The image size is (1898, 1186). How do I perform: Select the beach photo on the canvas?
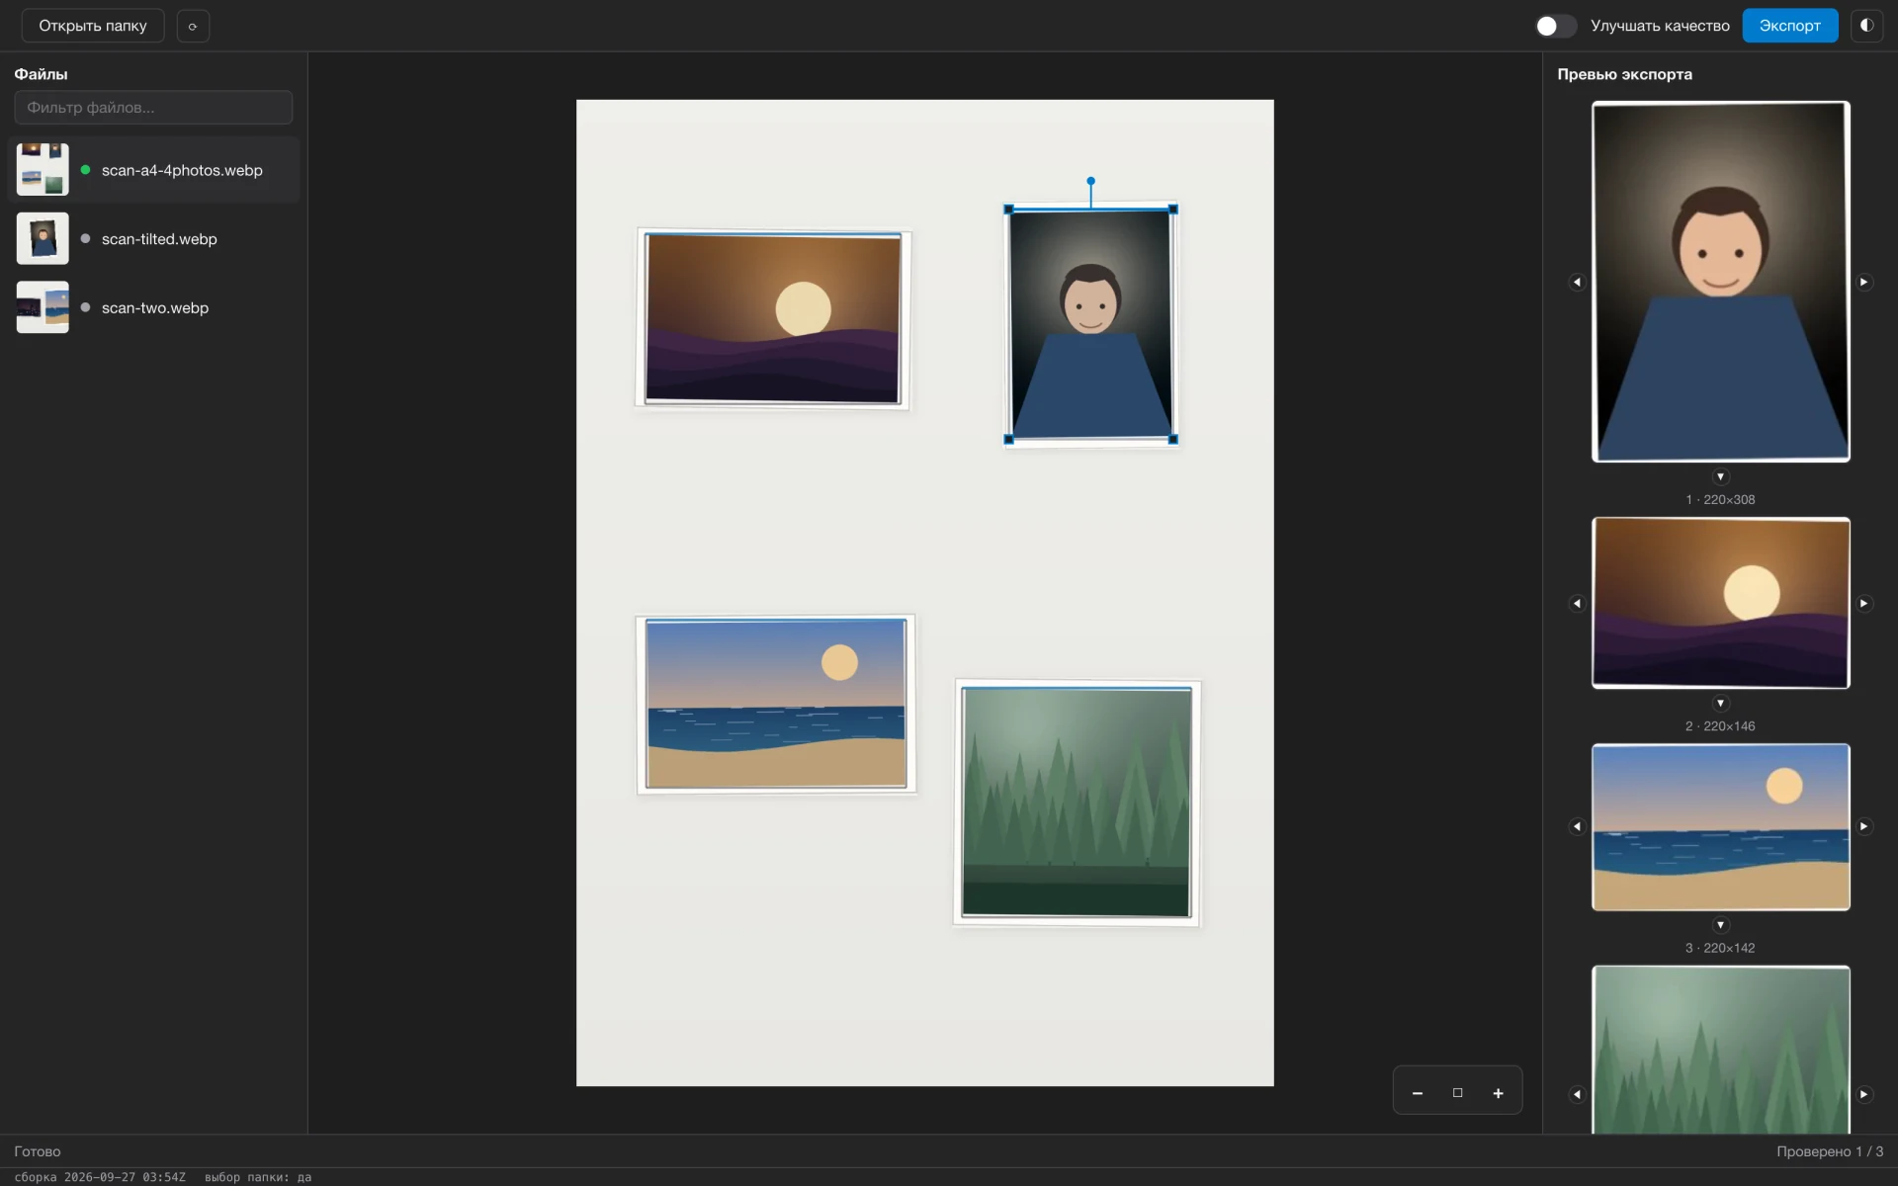pos(776,704)
